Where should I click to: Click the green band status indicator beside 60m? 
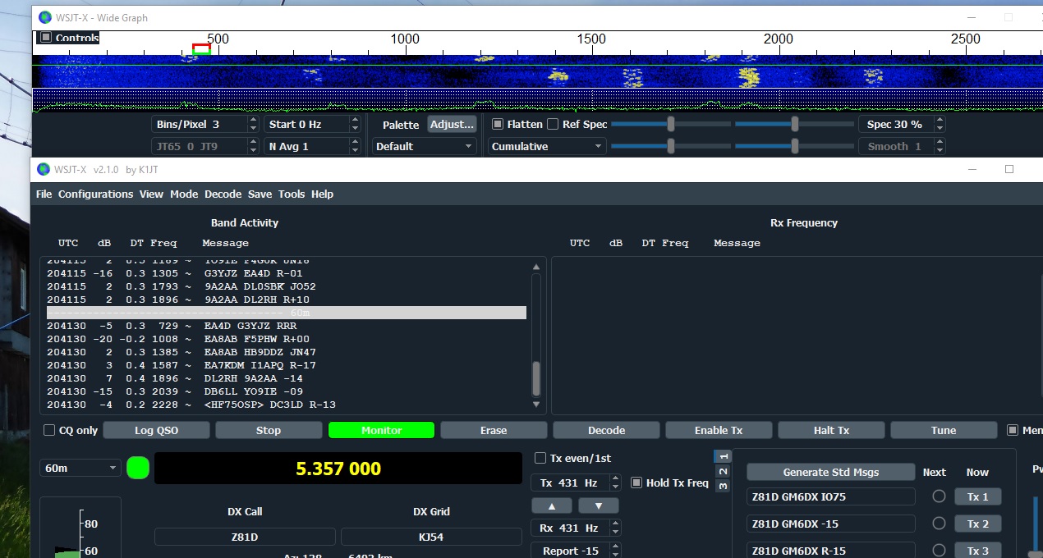tap(138, 469)
